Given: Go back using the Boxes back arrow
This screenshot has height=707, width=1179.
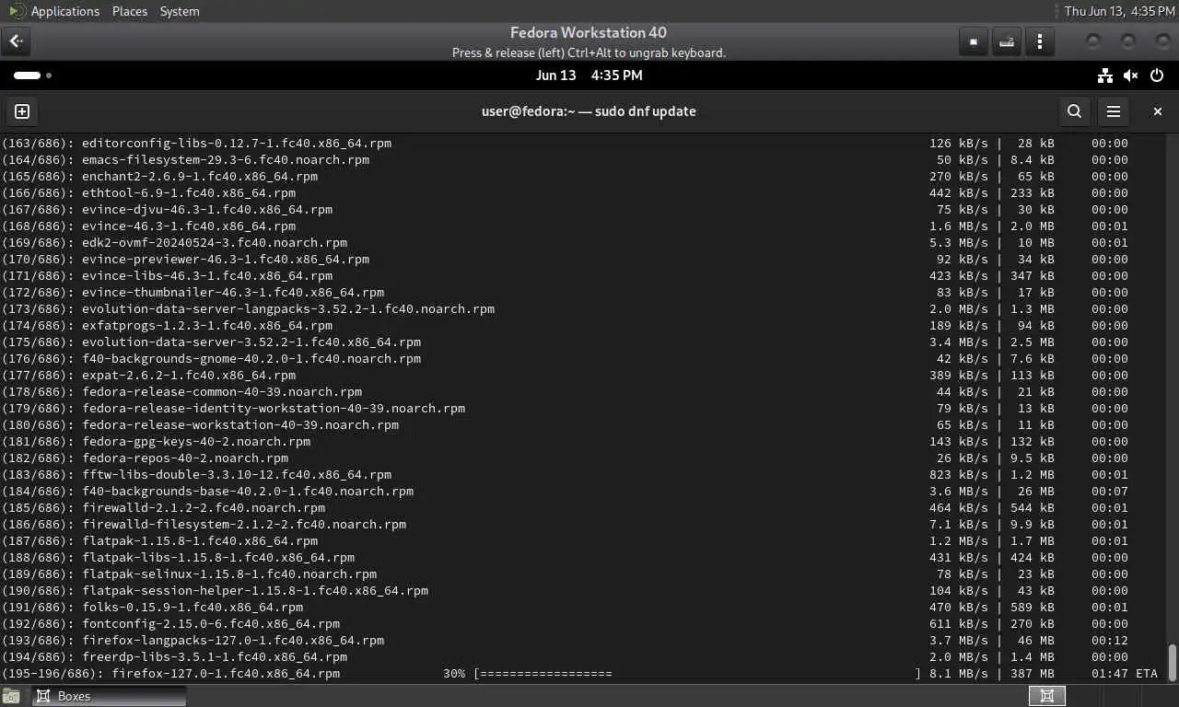Looking at the screenshot, I should pos(16,41).
